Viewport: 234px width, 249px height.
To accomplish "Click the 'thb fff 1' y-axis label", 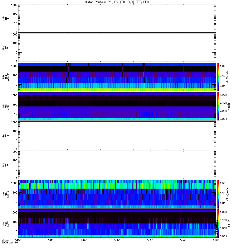I will [x=6, y=18].
